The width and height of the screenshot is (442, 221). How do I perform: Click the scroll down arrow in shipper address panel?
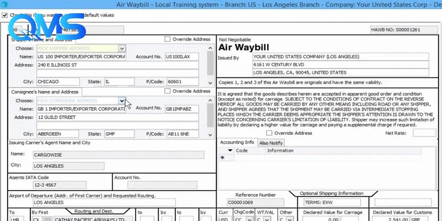click(x=210, y=83)
